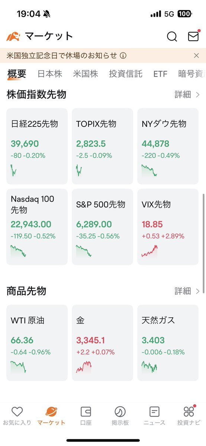
Task: Open the ニュース icon
Action: coord(154,411)
